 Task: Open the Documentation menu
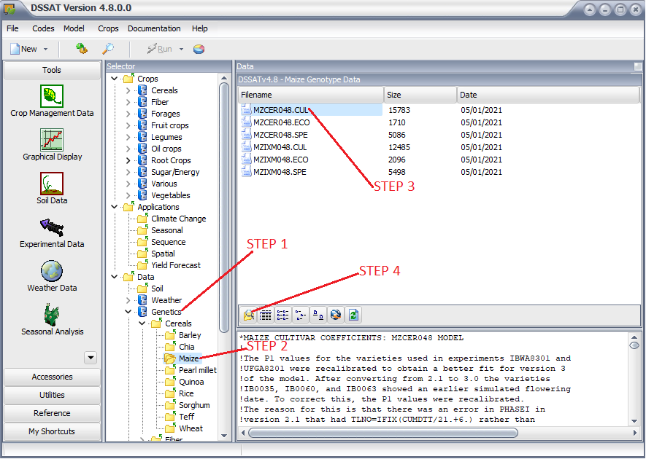coord(154,28)
